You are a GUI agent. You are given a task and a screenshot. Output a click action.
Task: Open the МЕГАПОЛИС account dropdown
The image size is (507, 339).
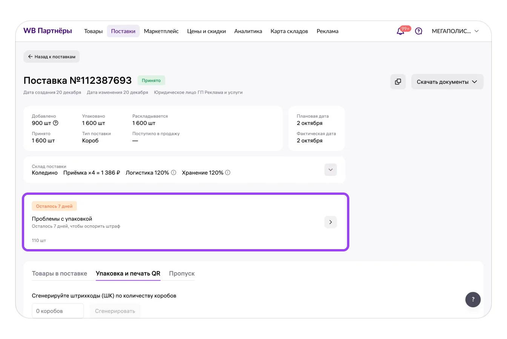pyautogui.click(x=455, y=31)
